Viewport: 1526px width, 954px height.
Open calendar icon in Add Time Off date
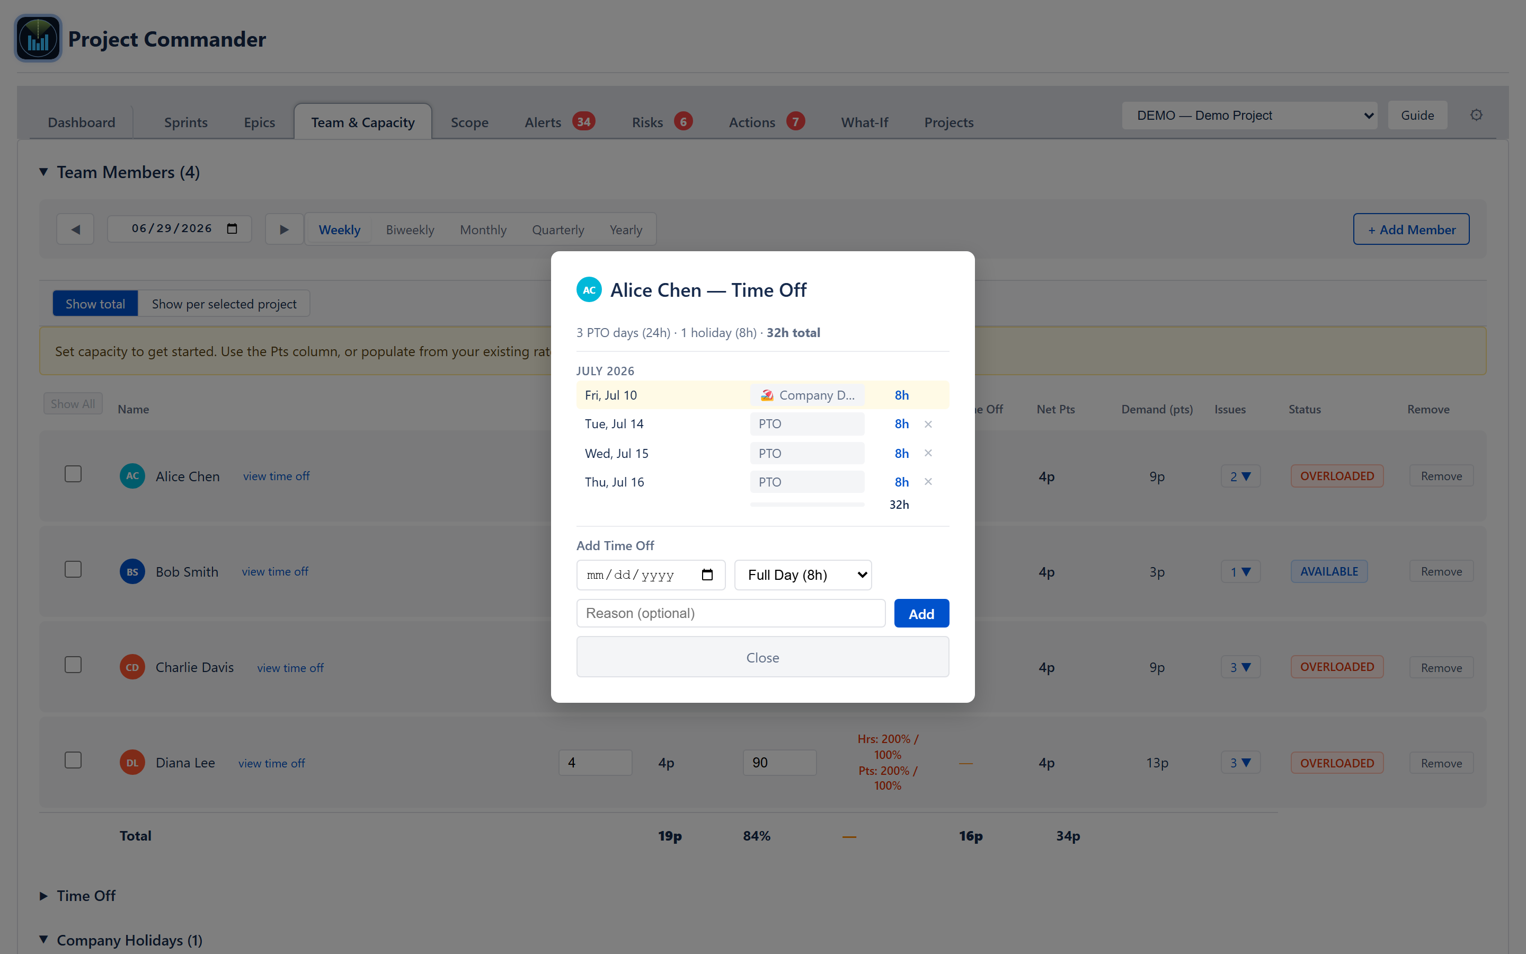click(707, 575)
